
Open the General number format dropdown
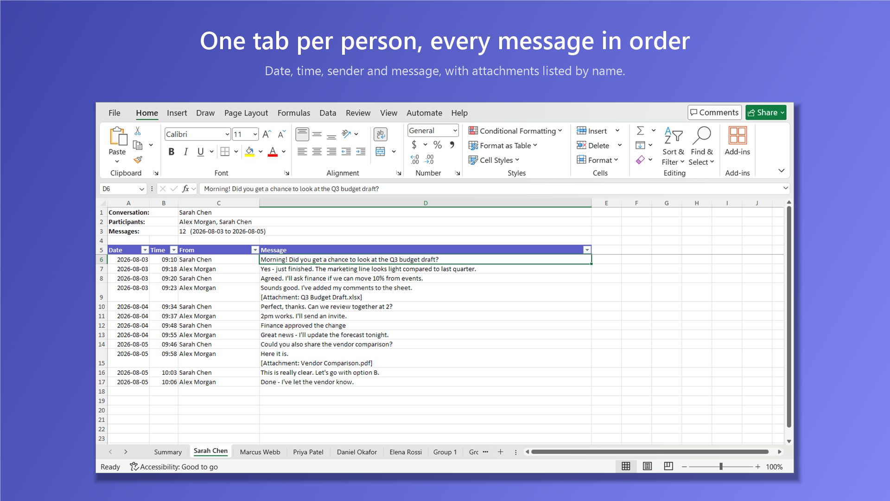[455, 131]
